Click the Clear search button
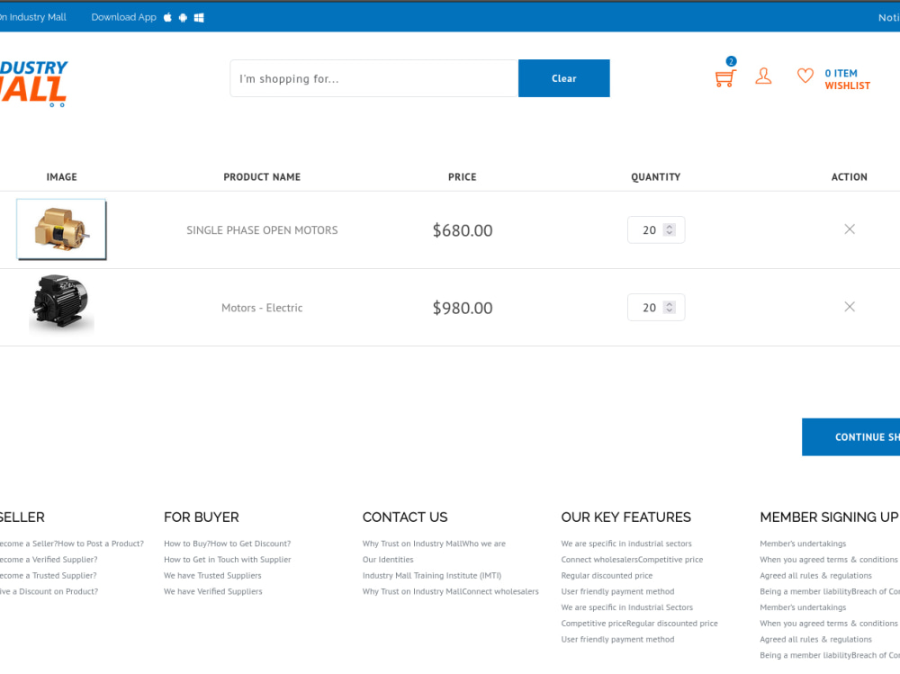This screenshot has height=674, width=900. (x=563, y=78)
